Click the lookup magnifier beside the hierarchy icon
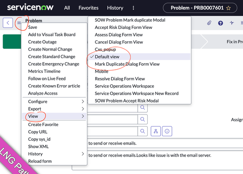Screen dimensions: 243x174 coord(142,131)
